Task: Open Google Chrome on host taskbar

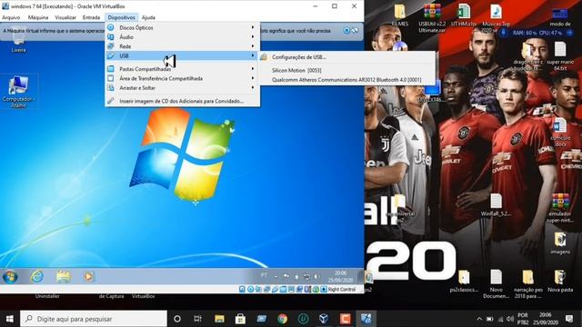Action: pos(283,319)
